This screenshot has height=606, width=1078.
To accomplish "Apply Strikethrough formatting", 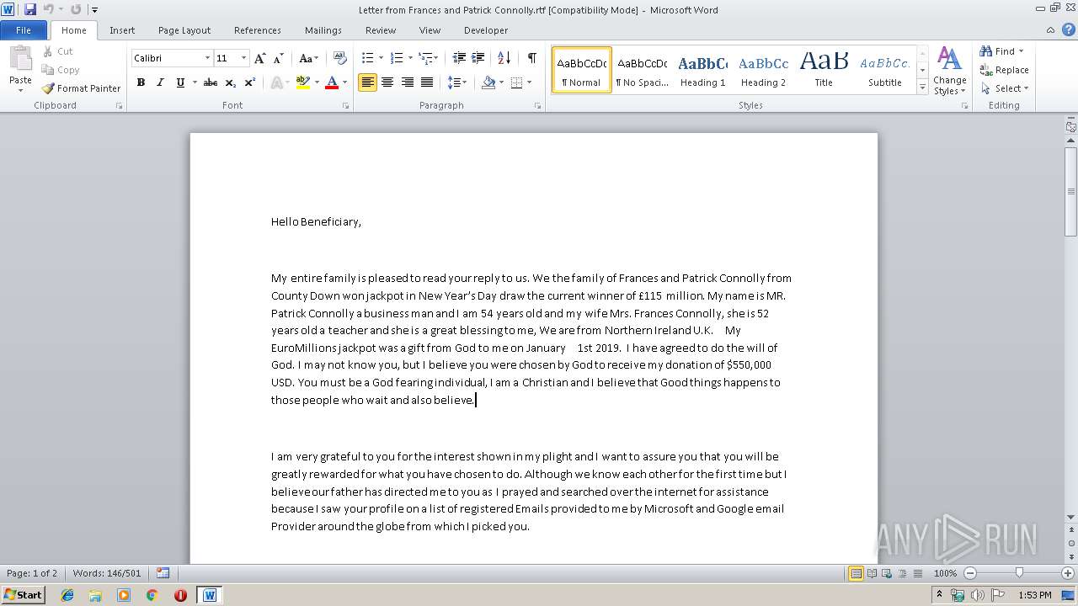I will [211, 82].
